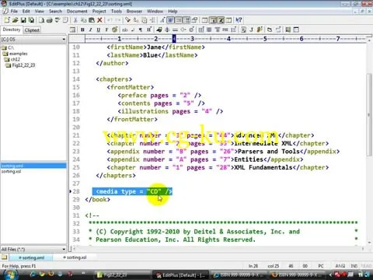Open the Tools menu
The image size is (373, 280).
pos(117,12)
